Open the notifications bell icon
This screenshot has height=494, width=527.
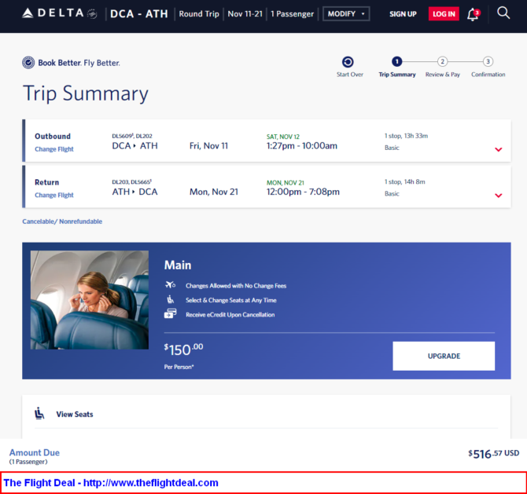pos(474,14)
